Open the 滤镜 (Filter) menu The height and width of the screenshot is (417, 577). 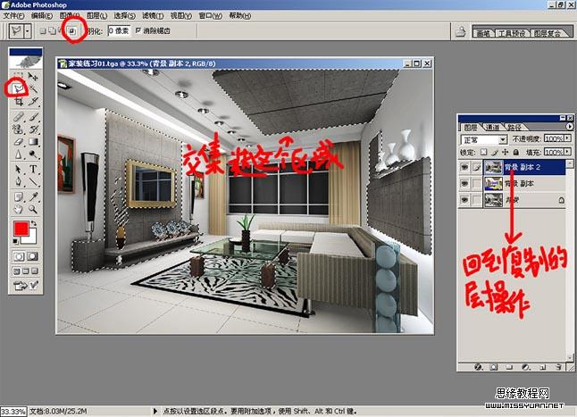pyautogui.click(x=153, y=16)
